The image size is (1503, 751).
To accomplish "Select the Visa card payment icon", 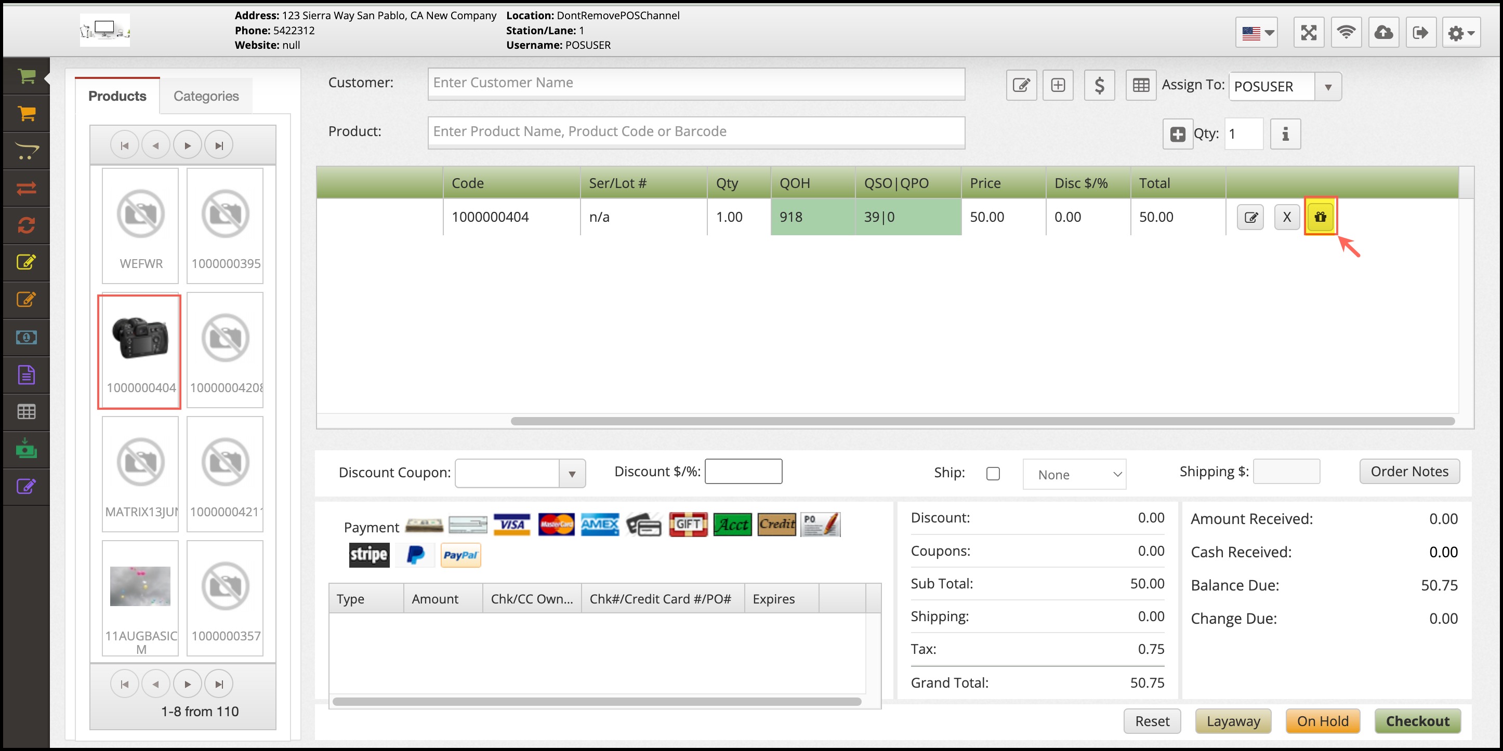I will (x=512, y=525).
